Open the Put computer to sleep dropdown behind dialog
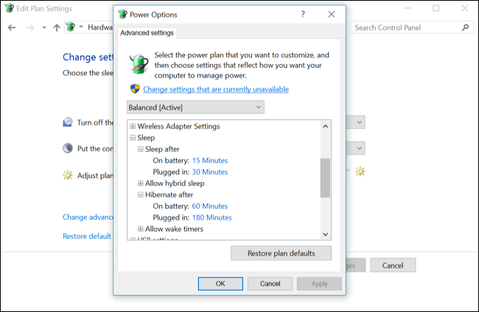Screen dimensions: 479x312 pos(356,148)
